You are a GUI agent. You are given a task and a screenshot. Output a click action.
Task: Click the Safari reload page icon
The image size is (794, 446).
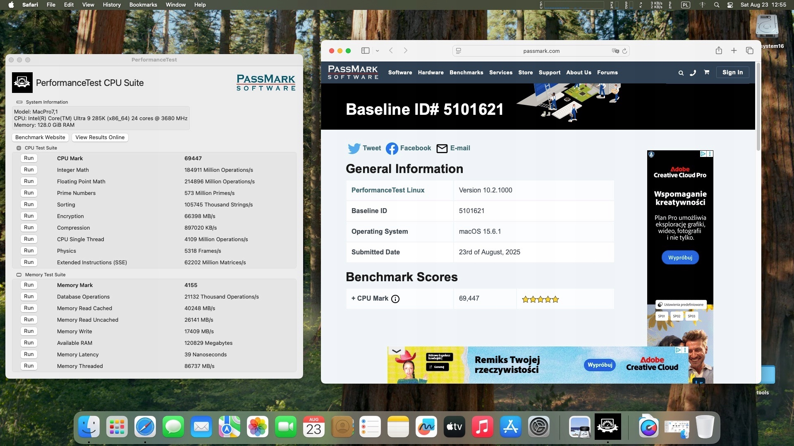click(624, 51)
